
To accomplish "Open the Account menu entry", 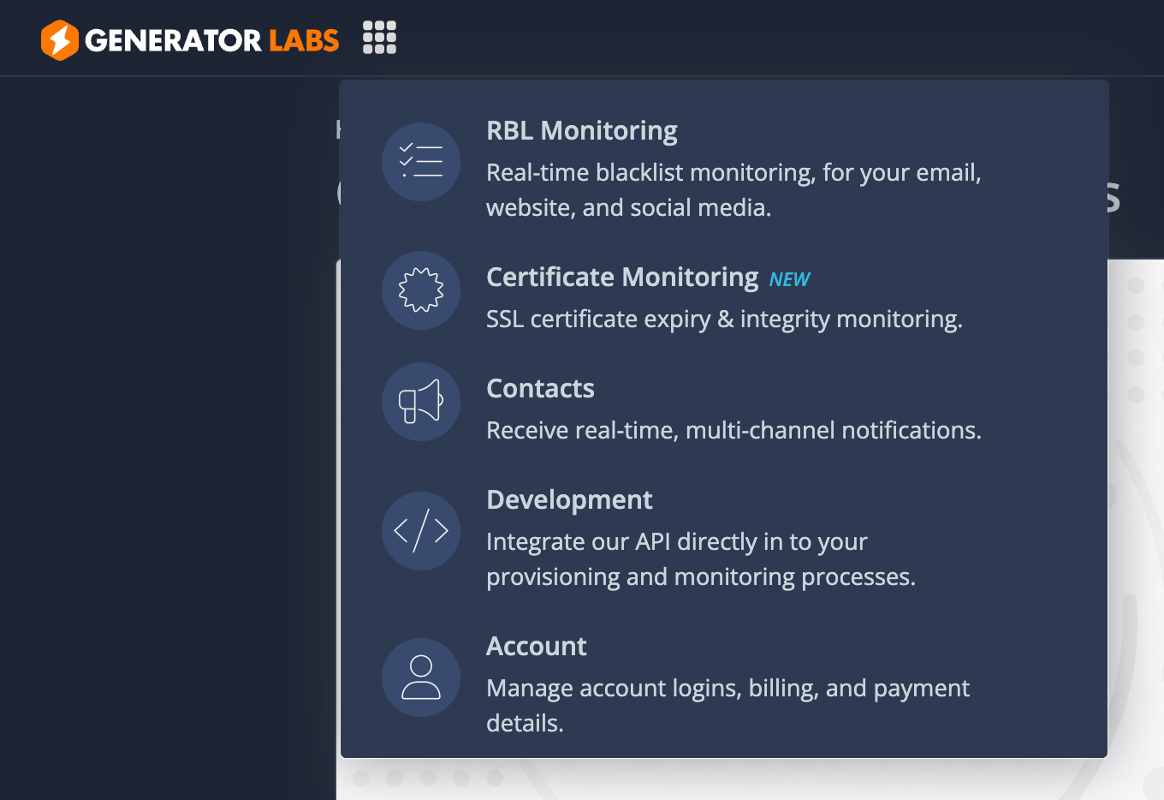I will pos(537,647).
